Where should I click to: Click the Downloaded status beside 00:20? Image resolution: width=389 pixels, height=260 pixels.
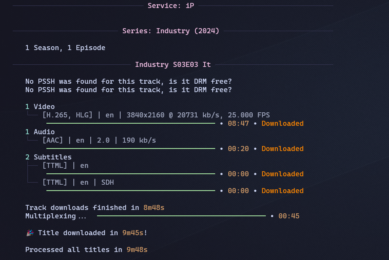click(282, 149)
